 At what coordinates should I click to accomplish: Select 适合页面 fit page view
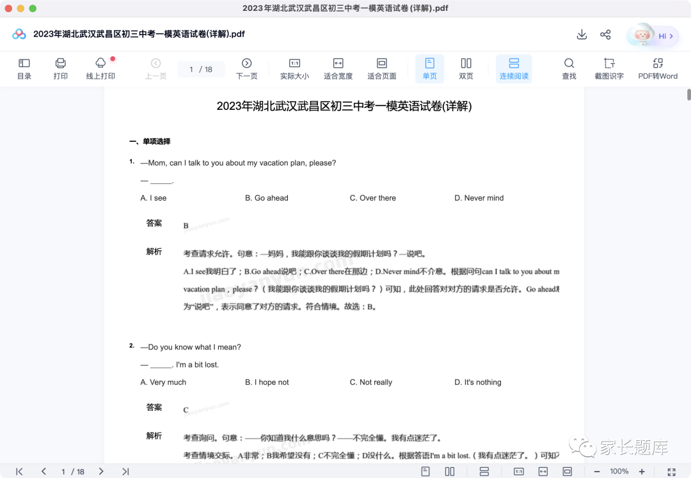coord(381,68)
